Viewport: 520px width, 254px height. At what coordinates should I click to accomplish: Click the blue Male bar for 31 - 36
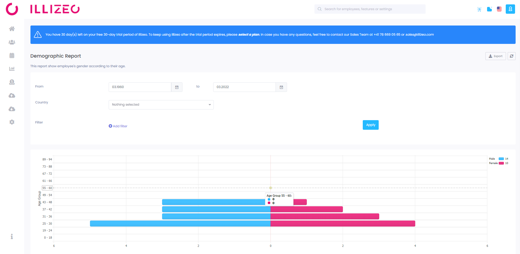(216, 216)
